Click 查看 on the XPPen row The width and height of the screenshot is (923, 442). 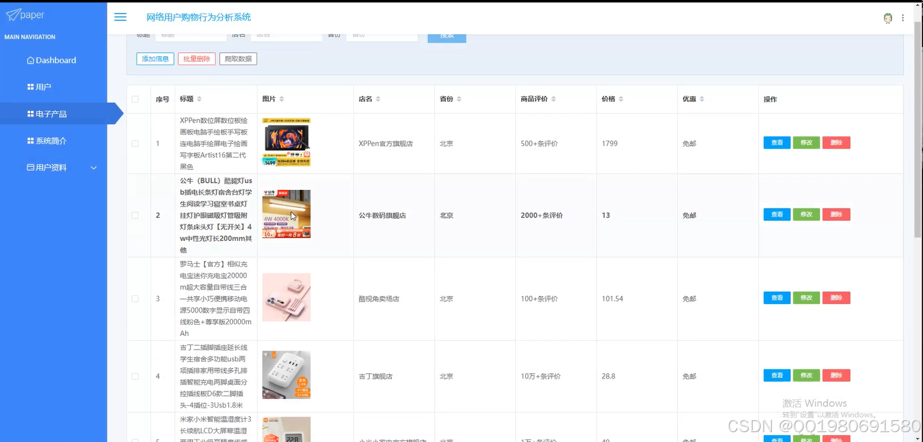tap(776, 142)
